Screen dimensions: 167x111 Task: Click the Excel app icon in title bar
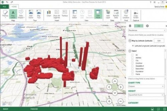(3, 2)
